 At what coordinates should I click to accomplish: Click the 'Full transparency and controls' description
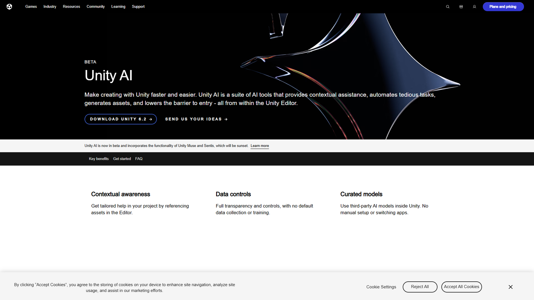(x=264, y=209)
